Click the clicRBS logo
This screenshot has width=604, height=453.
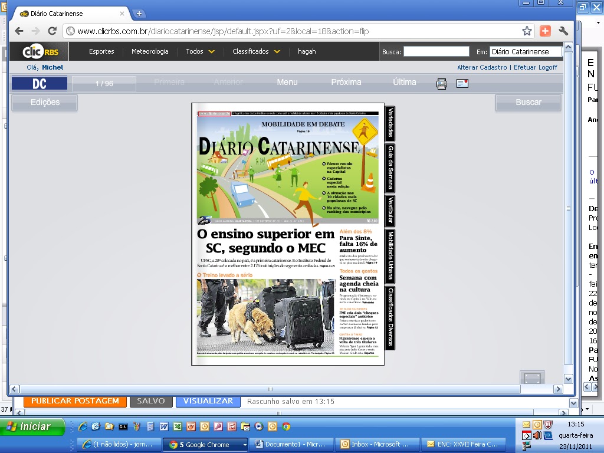pyautogui.click(x=40, y=51)
